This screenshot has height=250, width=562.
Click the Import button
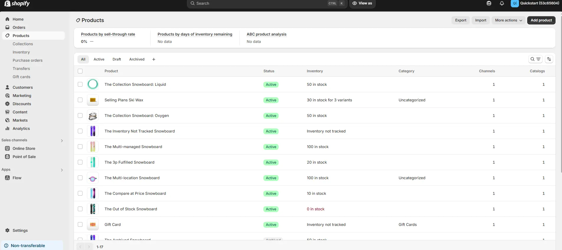tap(481, 20)
